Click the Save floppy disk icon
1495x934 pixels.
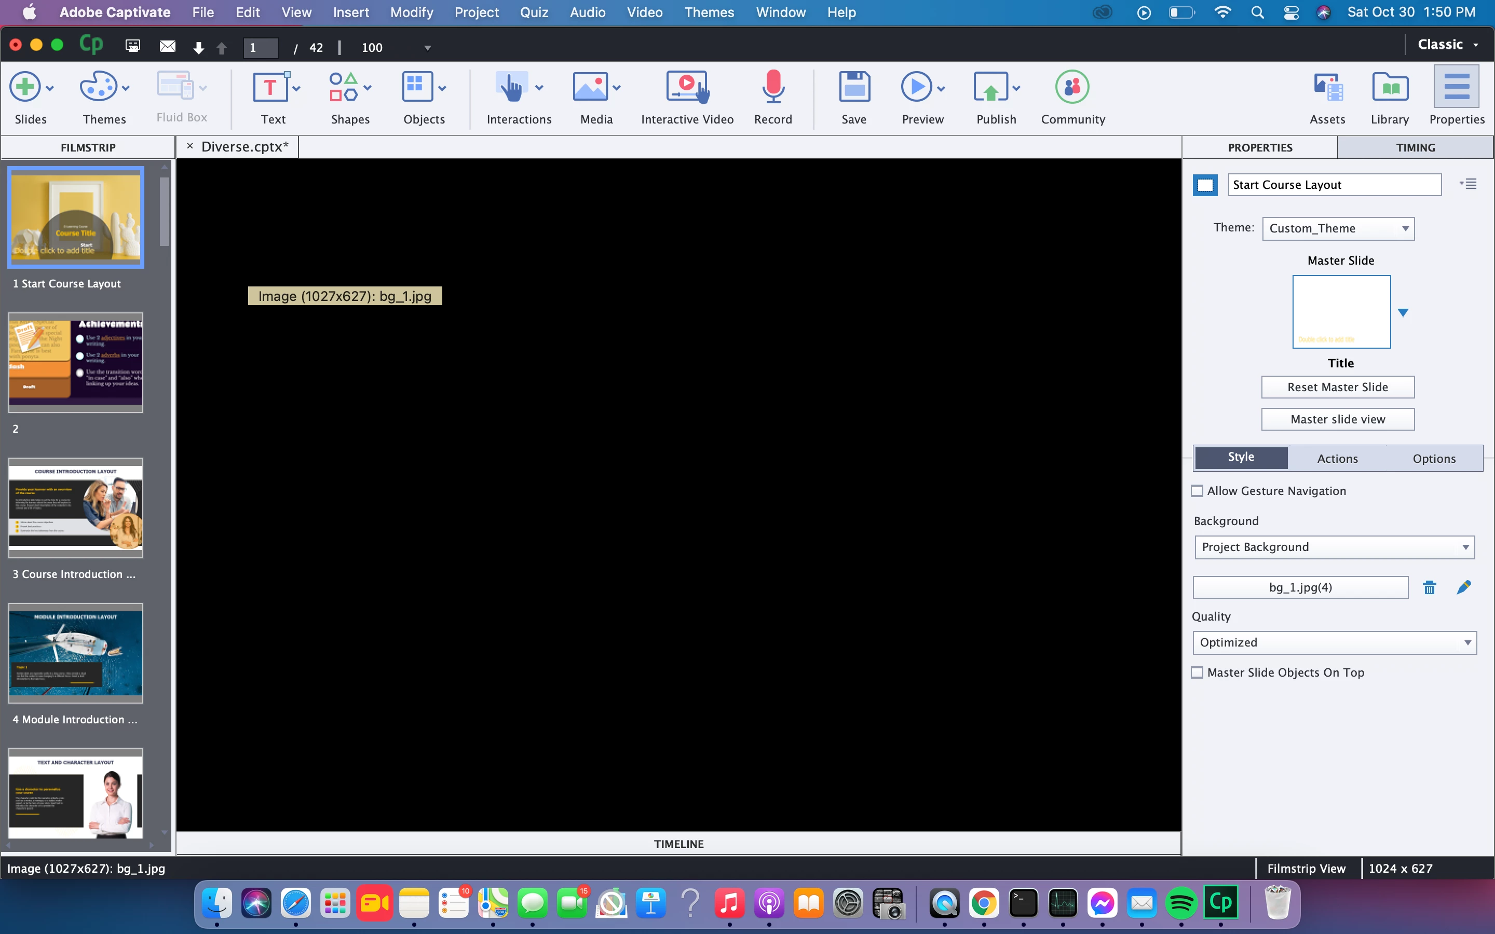tap(854, 88)
